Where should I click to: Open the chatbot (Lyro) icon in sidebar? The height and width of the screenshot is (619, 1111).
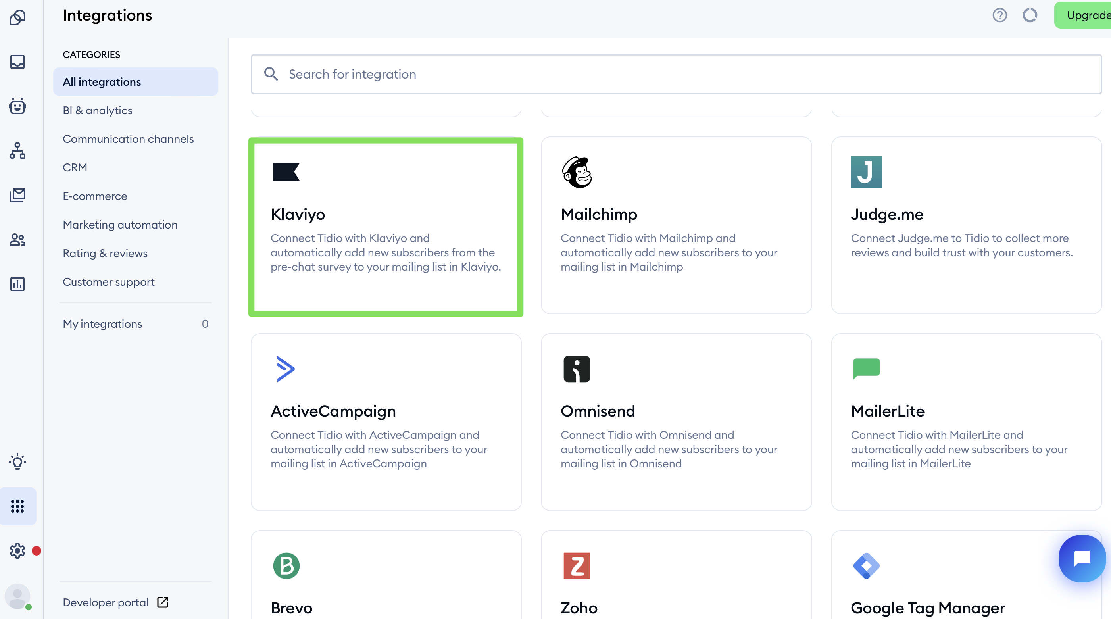[x=18, y=106]
